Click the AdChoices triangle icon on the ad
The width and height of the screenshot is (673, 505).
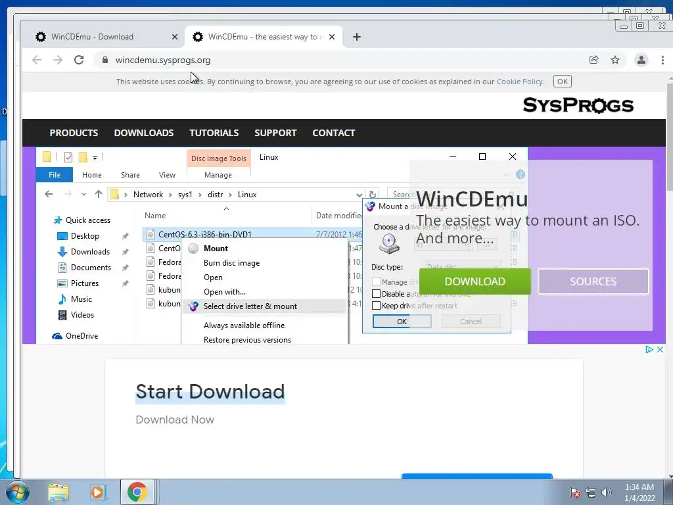point(649,350)
